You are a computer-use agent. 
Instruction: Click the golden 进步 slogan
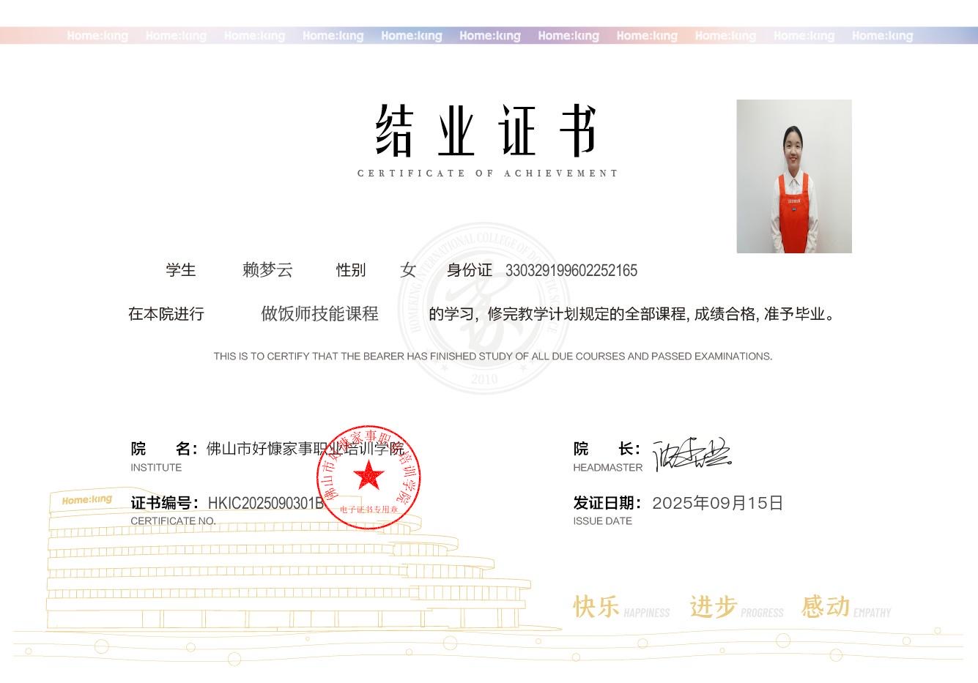point(713,607)
